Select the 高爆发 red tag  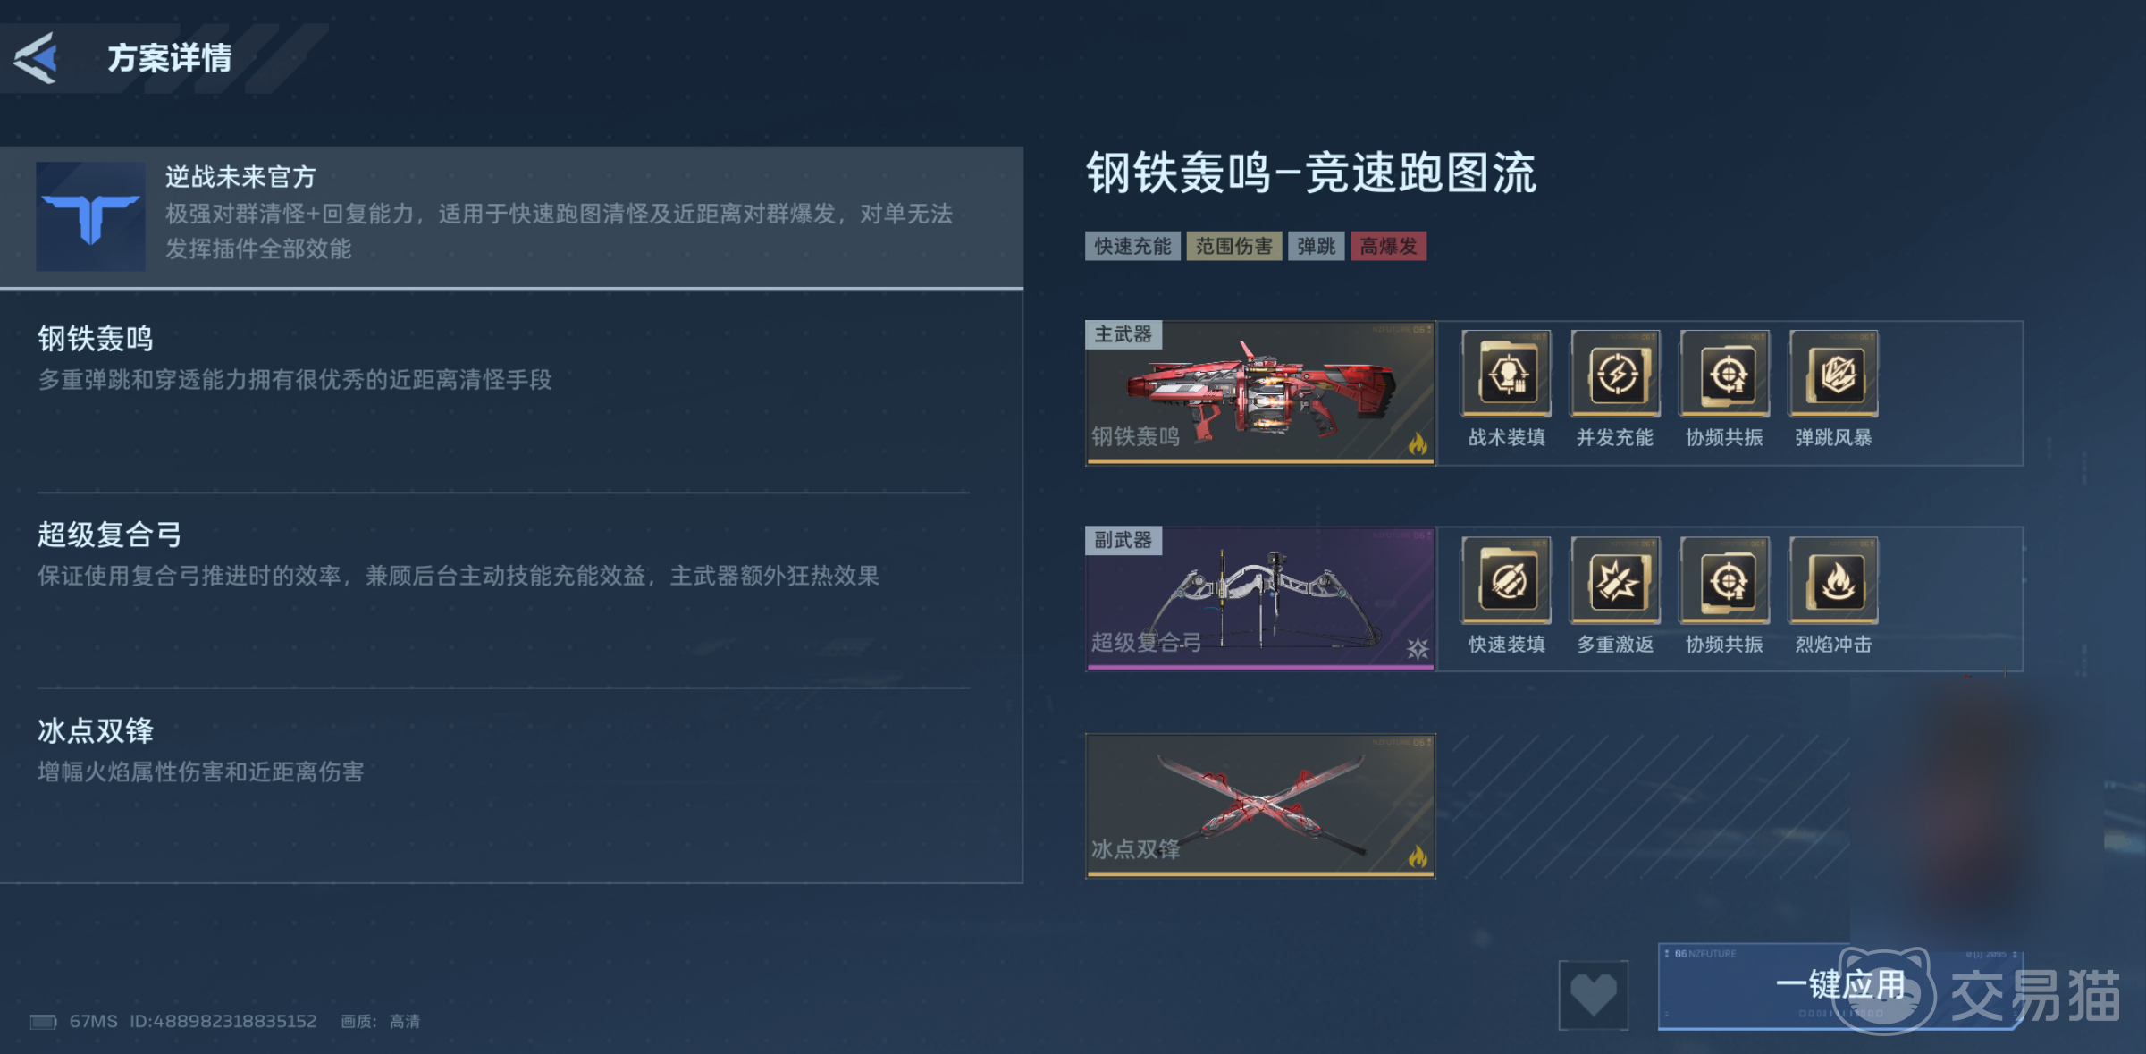click(x=1388, y=246)
